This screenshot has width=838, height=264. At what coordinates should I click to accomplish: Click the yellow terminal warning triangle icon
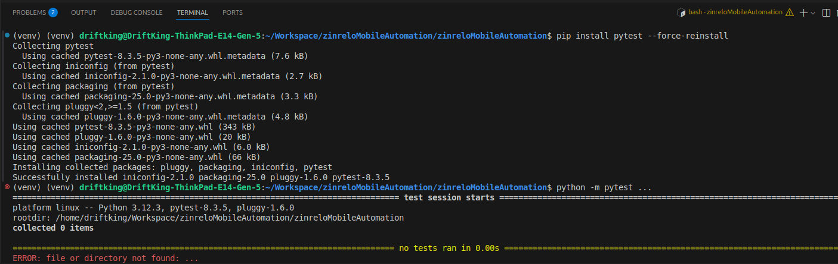pyautogui.click(x=790, y=12)
